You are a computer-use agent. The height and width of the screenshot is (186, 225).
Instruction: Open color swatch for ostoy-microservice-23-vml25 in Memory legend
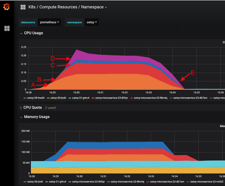coord(188,182)
